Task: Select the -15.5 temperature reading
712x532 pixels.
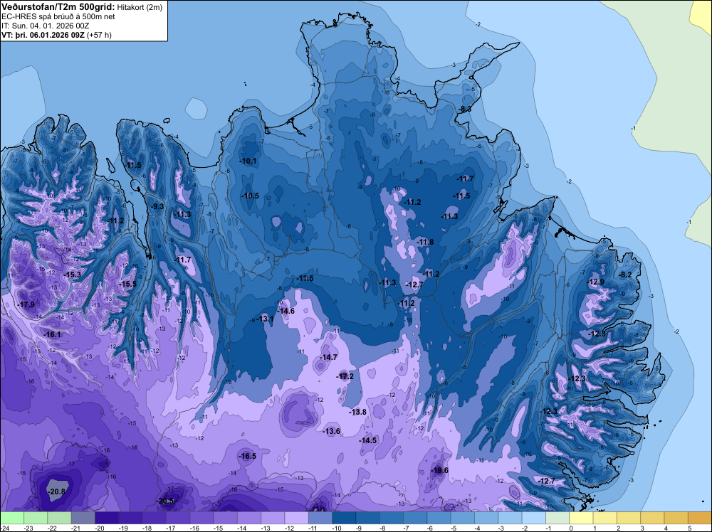Action: (x=127, y=284)
